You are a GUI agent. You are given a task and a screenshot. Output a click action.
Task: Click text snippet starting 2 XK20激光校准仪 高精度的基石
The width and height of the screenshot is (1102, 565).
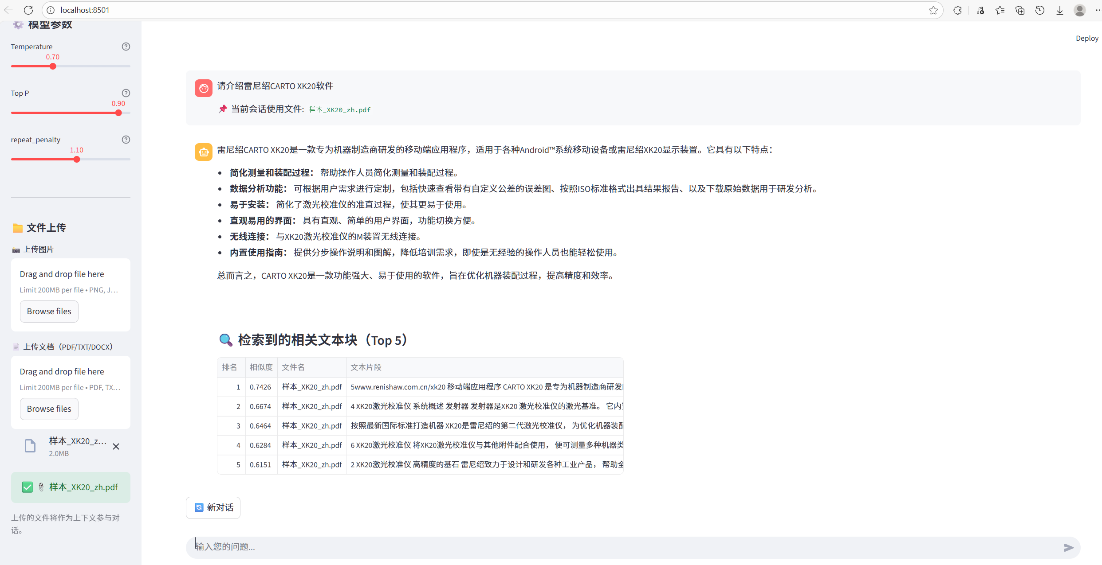pos(485,465)
